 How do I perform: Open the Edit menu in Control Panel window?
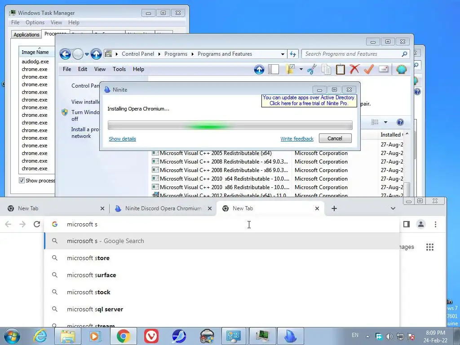83,69
